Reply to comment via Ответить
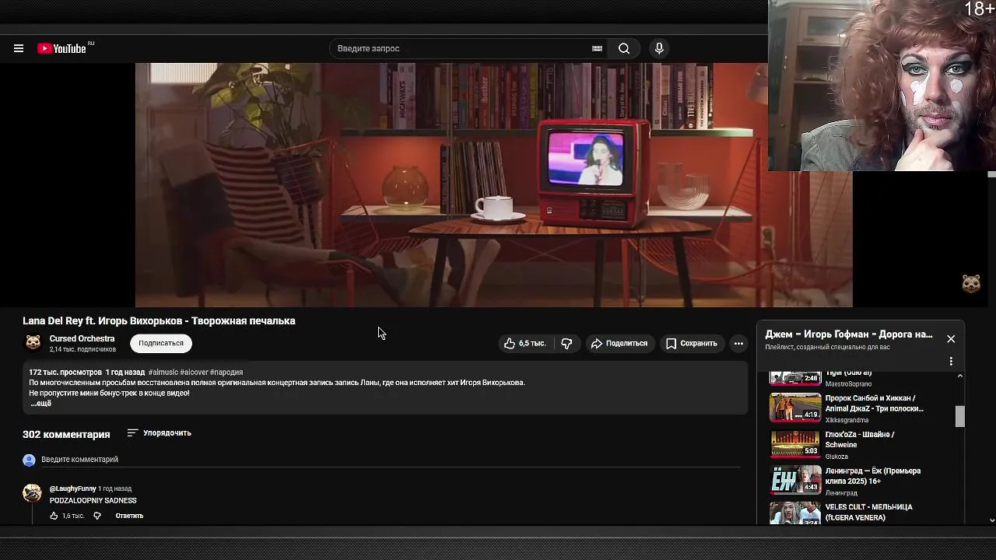This screenshot has width=996, height=560. tap(129, 516)
